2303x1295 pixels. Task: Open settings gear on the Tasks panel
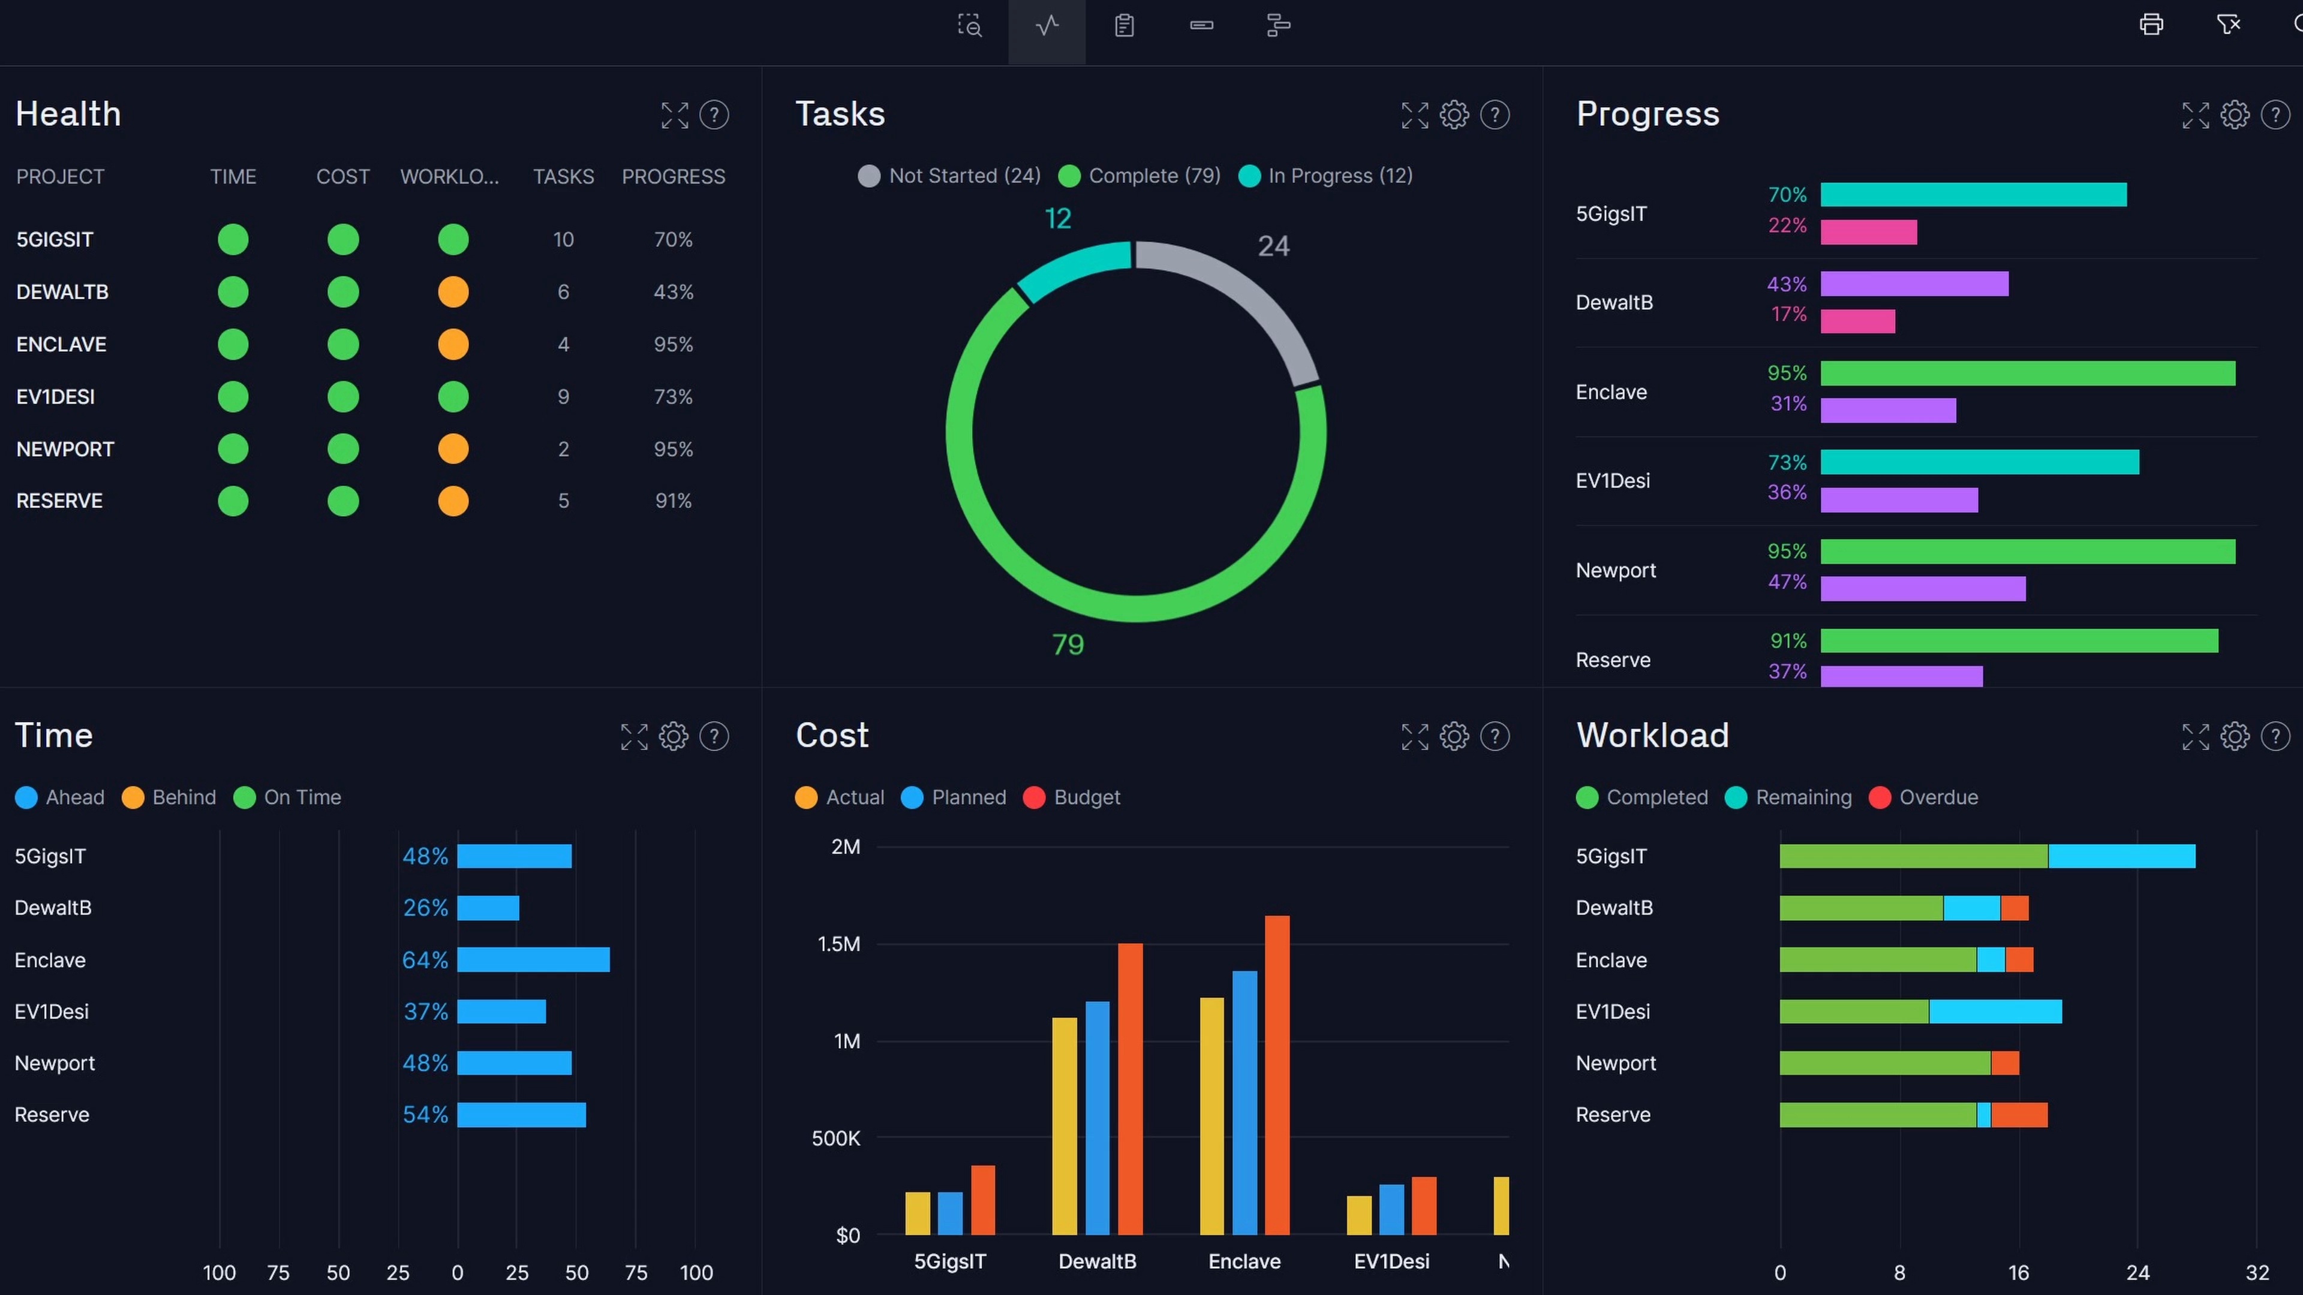pyautogui.click(x=1454, y=115)
